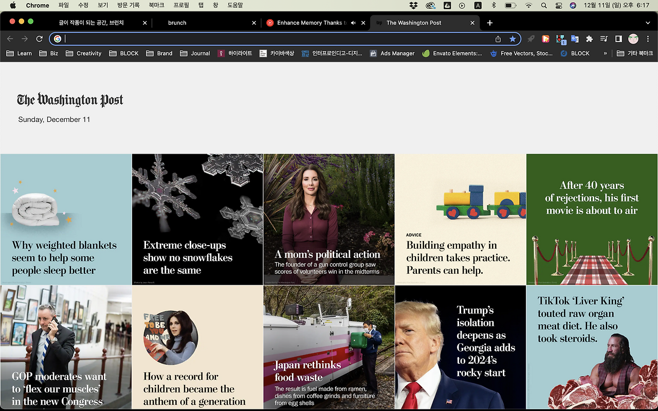The height and width of the screenshot is (411, 658).
Task: Toggle the Chrome side panel
Action: (618, 39)
